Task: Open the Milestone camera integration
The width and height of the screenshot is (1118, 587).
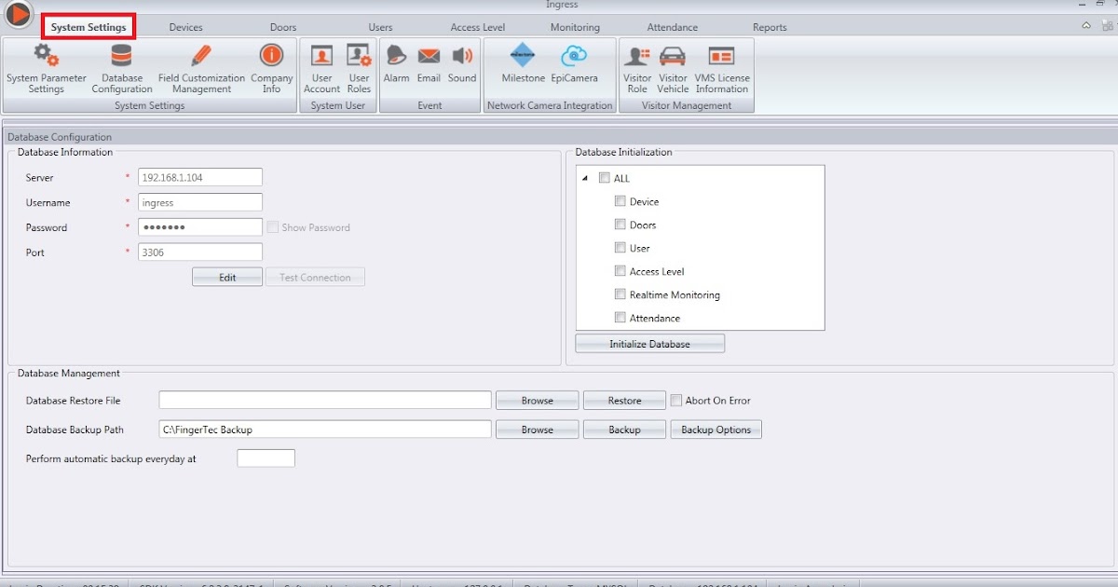Action: 522,65
